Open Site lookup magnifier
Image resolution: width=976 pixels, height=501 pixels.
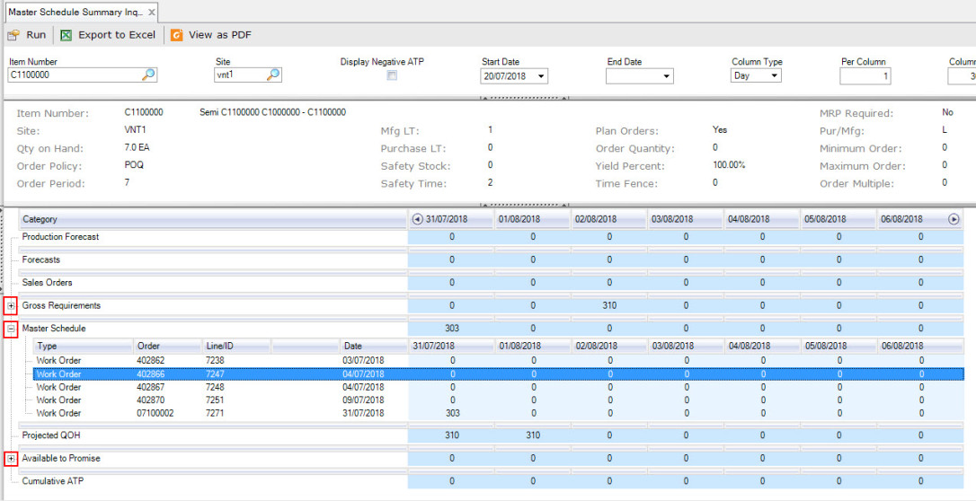tap(273, 75)
